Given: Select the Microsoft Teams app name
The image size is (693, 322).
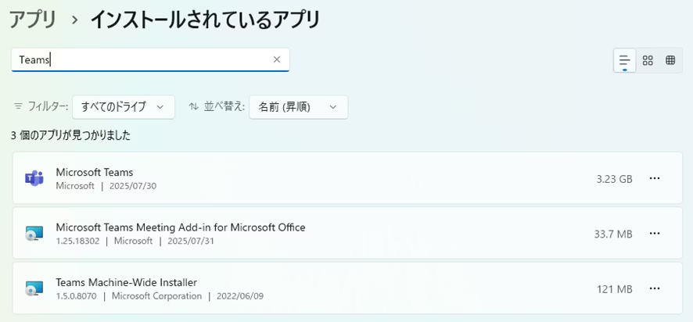Looking at the screenshot, I should (x=95, y=172).
